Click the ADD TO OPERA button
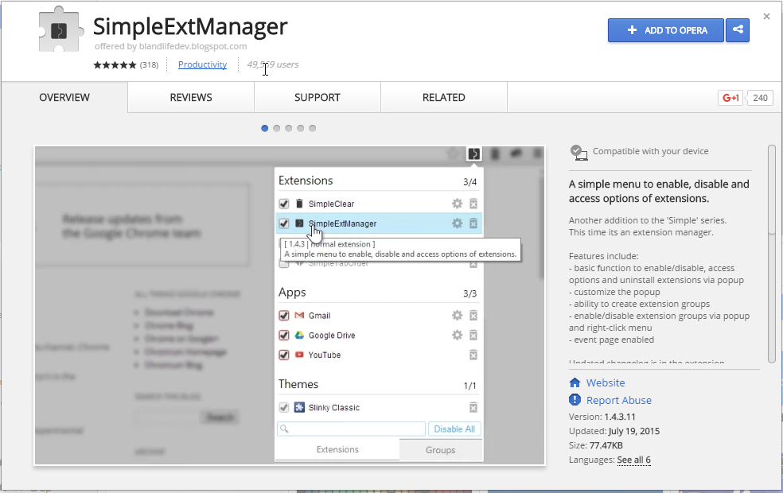 click(x=666, y=30)
